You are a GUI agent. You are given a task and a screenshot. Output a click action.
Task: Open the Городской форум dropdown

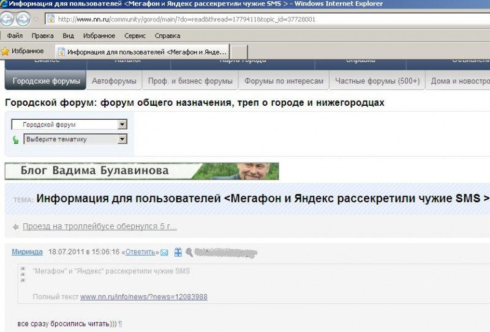(122, 125)
